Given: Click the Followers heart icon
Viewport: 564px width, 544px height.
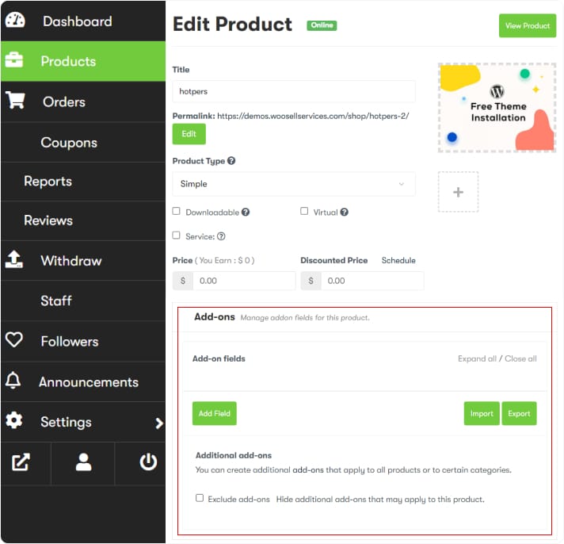Looking at the screenshot, I should tap(14, 340).
